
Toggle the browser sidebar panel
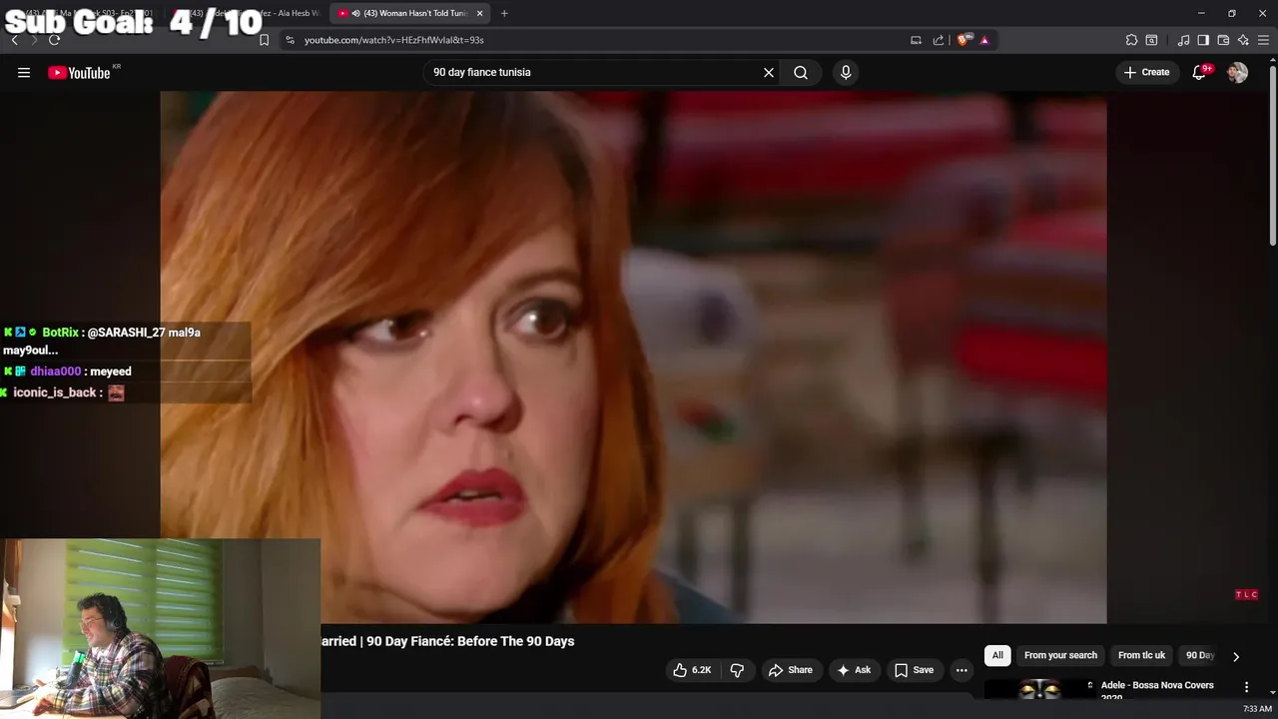tap(1203, 40)
